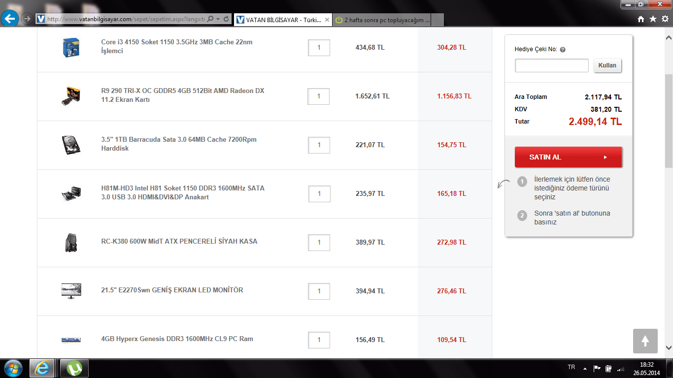The image size is (673, 378).
Task: Click the H81M-HD3 motherboard thumbnail
Action: coord(71,193)
